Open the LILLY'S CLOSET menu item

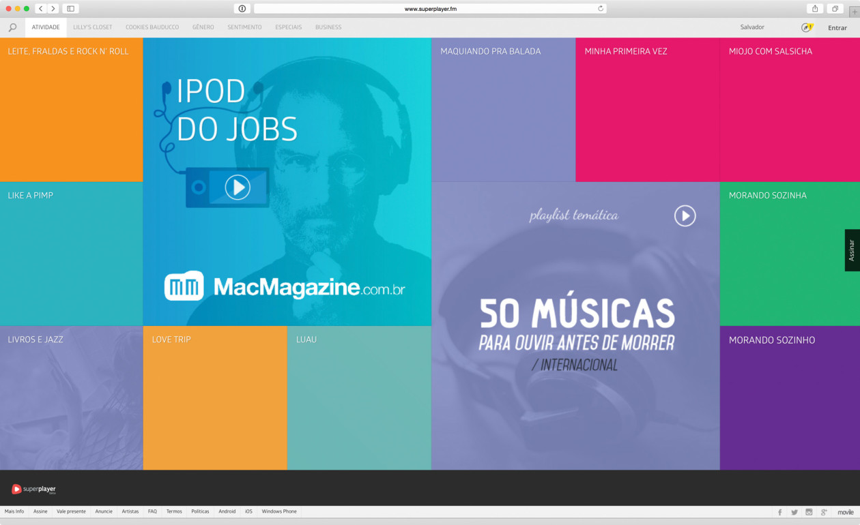click(93, 27)
